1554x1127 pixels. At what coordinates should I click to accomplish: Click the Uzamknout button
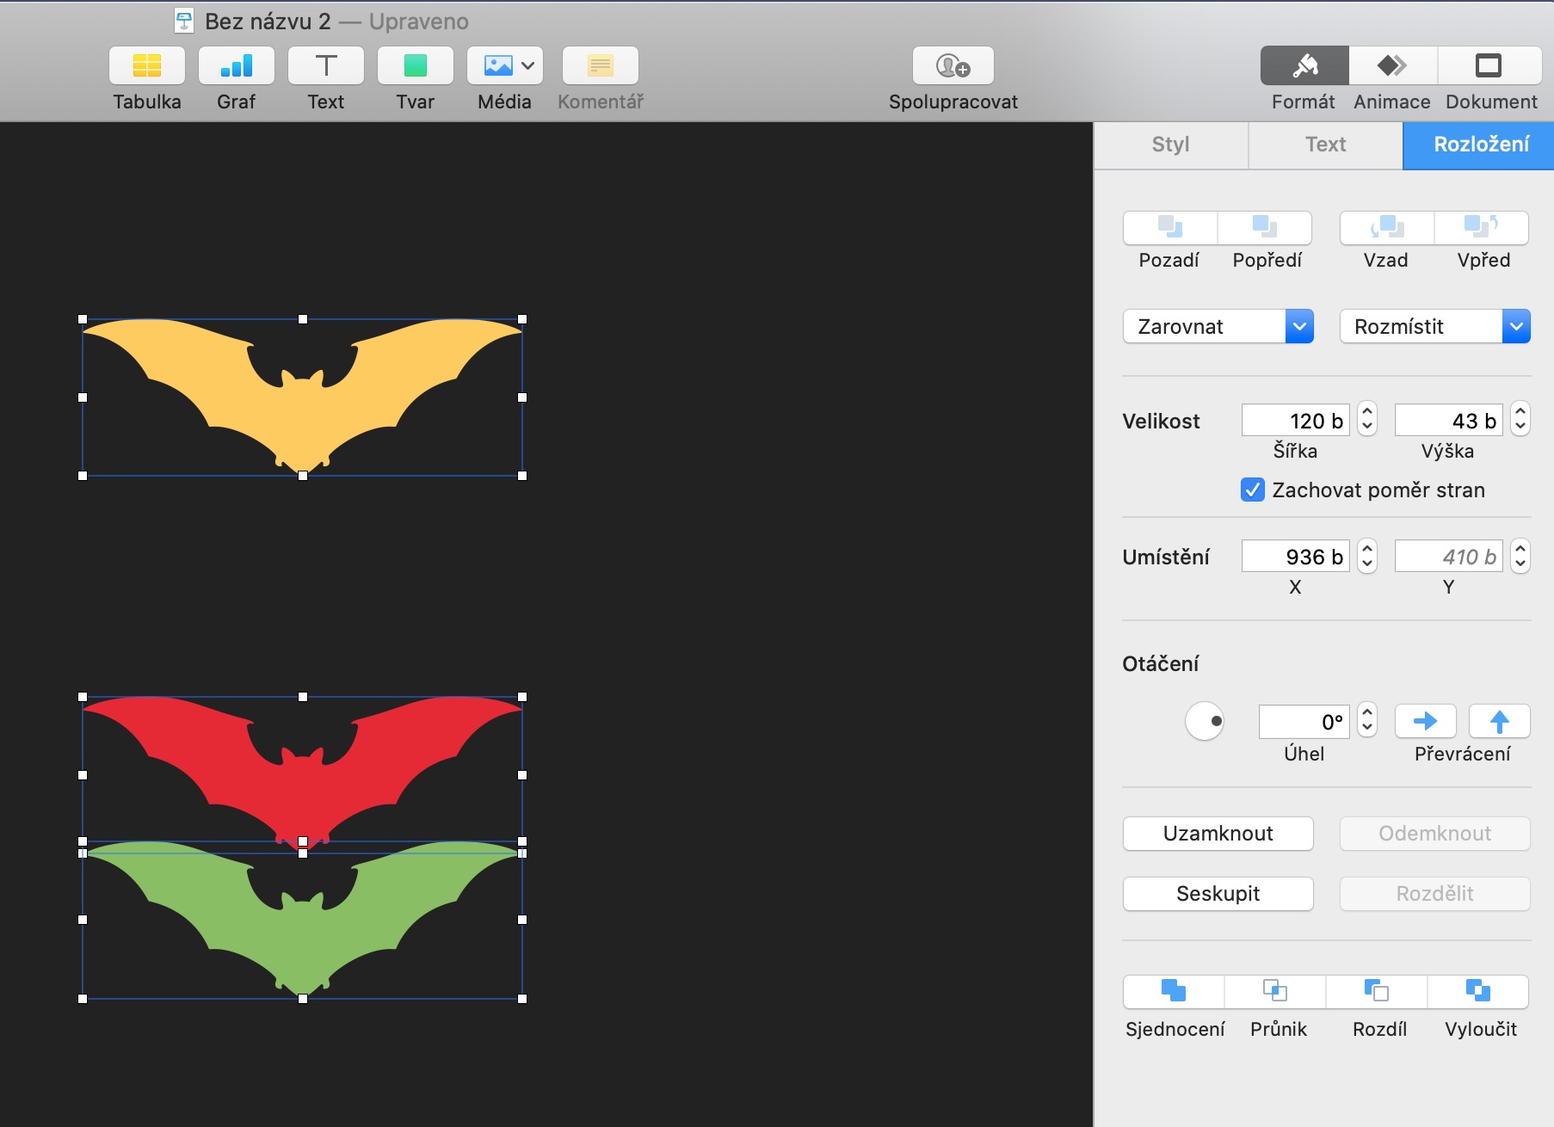click(1218, 834)
